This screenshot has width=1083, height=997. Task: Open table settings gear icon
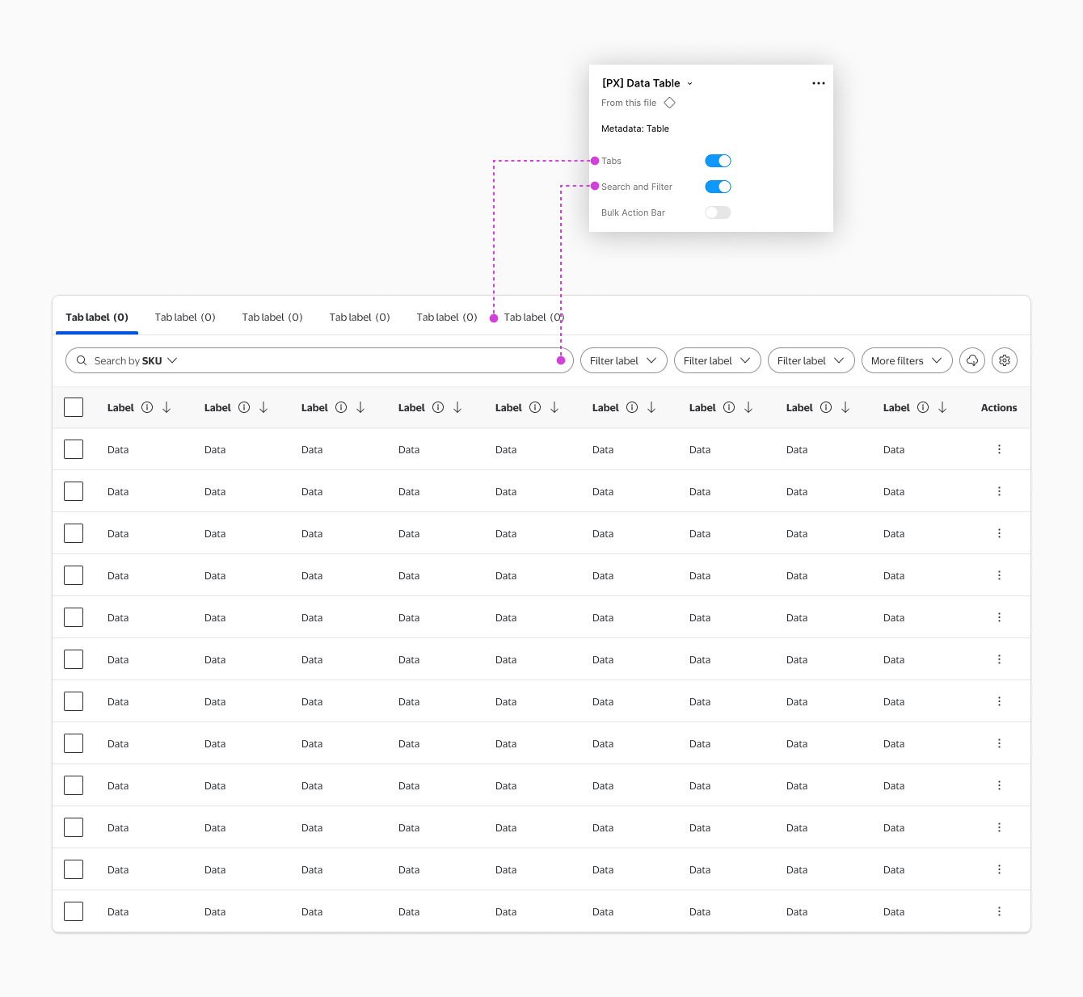1005,360
